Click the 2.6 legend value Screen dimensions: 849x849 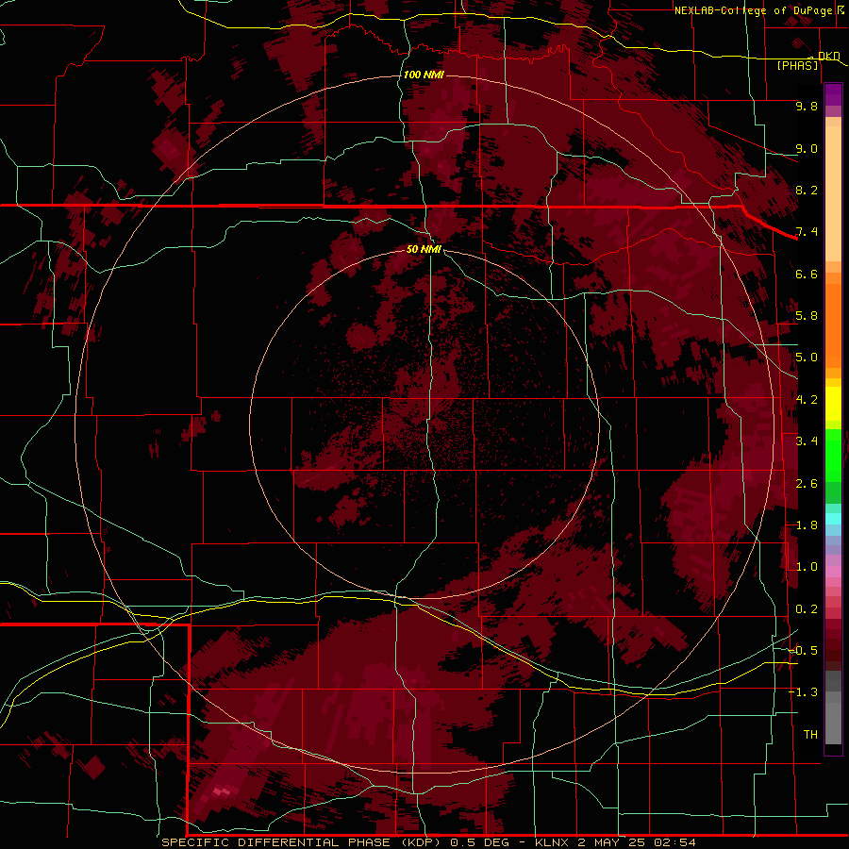pyautogui.click(x=807, y=484)
